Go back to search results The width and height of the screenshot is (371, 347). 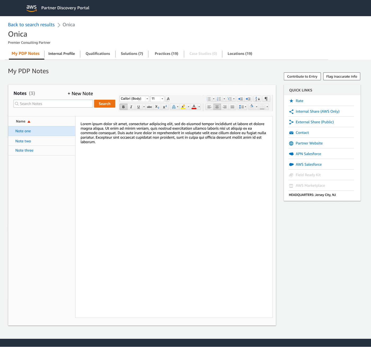(x=31, y=25)
